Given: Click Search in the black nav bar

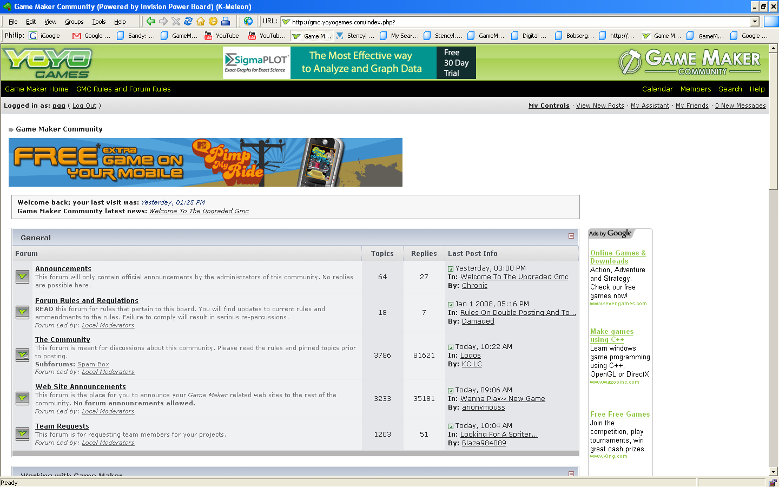Looking at the screenshot, I should click(x=730, y=89).
